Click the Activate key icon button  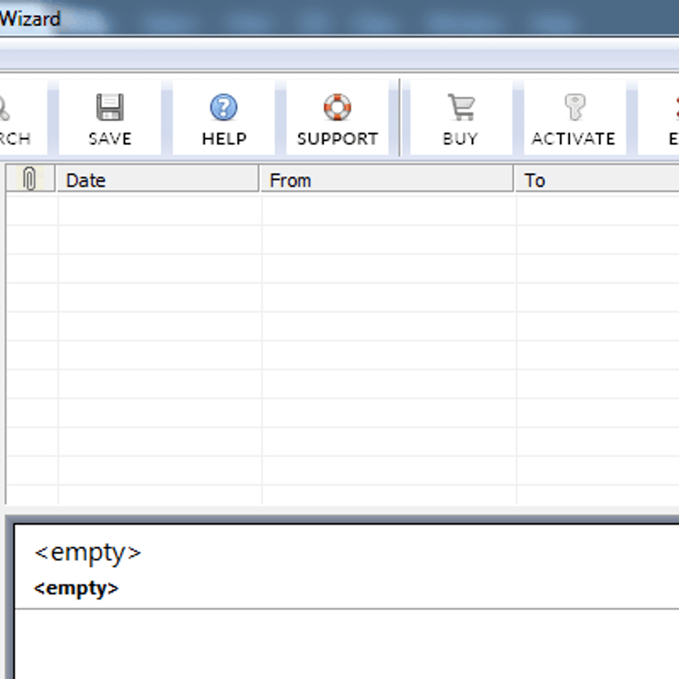575,118
